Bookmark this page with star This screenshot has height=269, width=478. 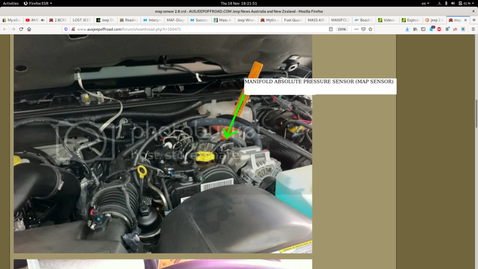pyautogui.click(x=370, y=29)
